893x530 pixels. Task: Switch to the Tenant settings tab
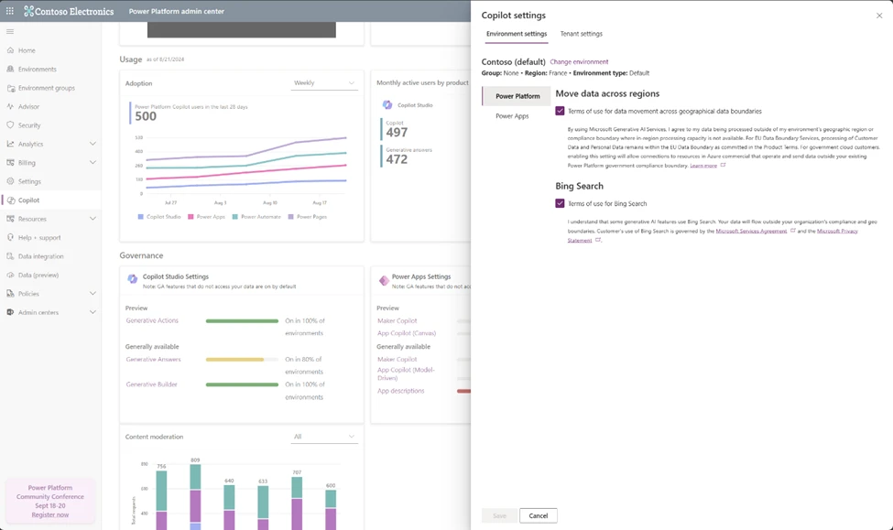click(x=581, y=34)
